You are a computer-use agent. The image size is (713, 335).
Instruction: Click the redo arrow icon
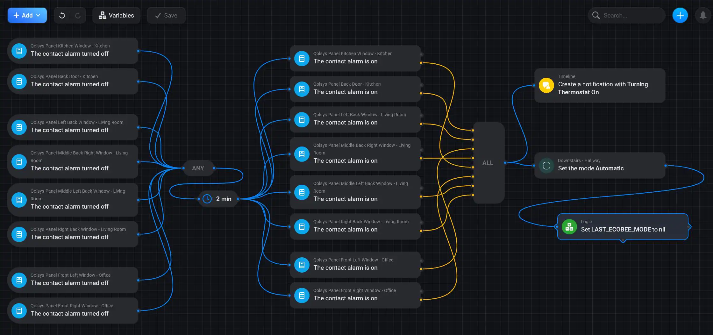point(78,15)
